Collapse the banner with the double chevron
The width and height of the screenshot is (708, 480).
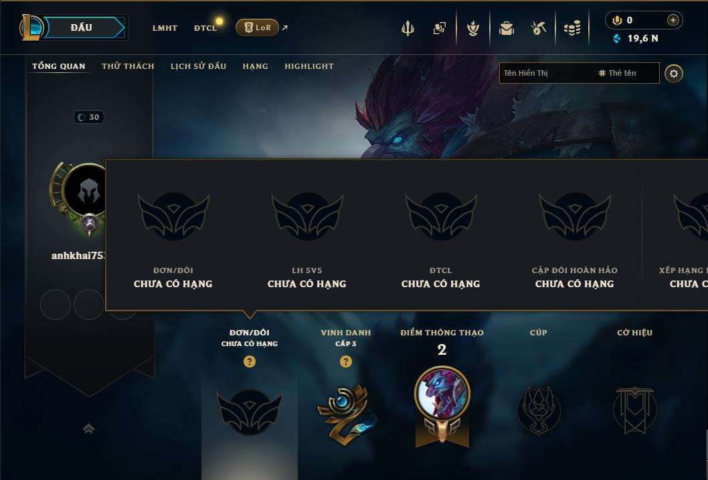tap(88, 428)
